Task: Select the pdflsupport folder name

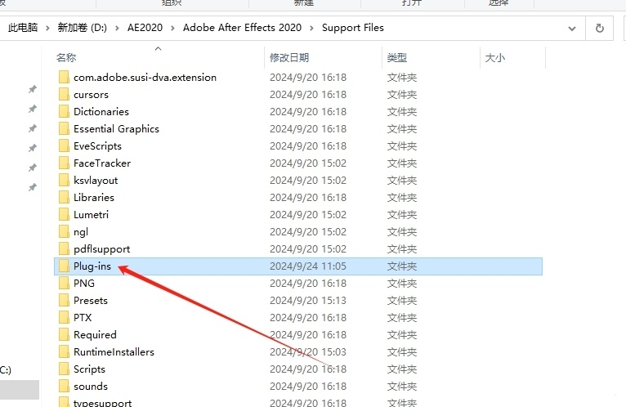Action: tap(102, 248)
